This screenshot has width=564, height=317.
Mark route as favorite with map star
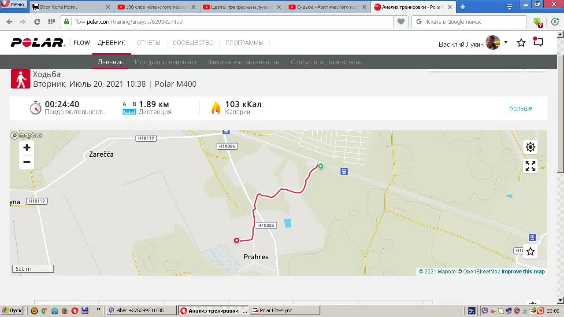coord(531,251)
